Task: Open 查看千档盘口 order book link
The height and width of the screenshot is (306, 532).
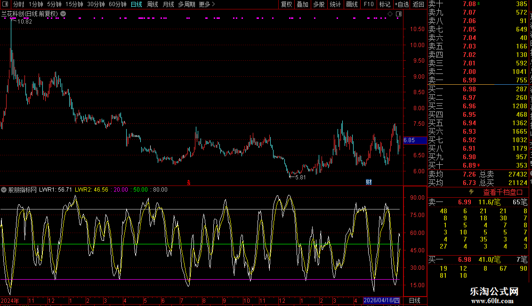Action: pyautogui.click(x=503, y=193)
